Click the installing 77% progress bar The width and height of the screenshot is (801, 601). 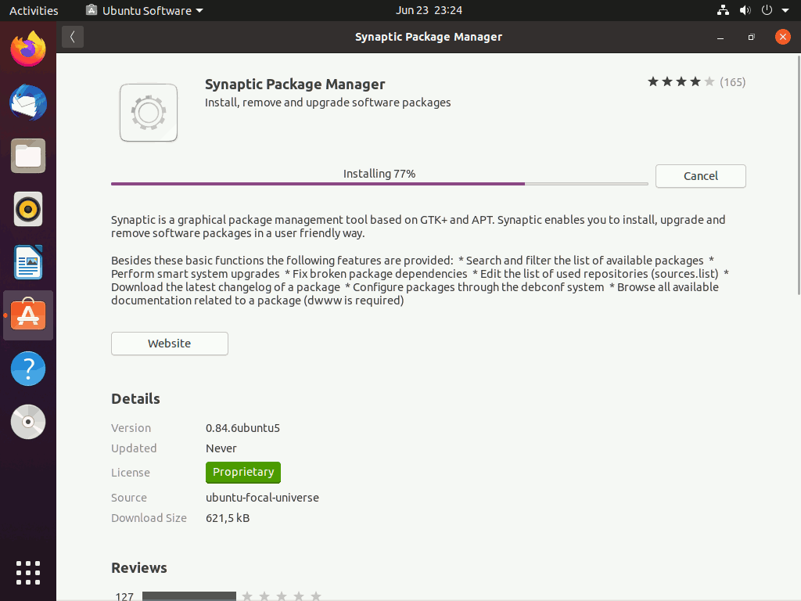tap(379, 184)
